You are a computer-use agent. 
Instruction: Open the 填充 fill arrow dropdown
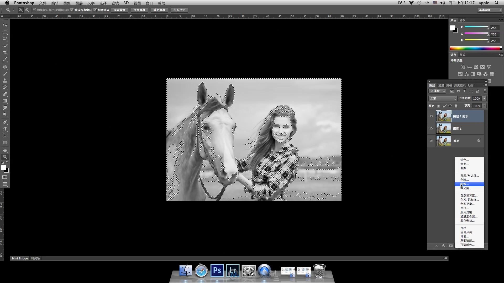(484, 106)
